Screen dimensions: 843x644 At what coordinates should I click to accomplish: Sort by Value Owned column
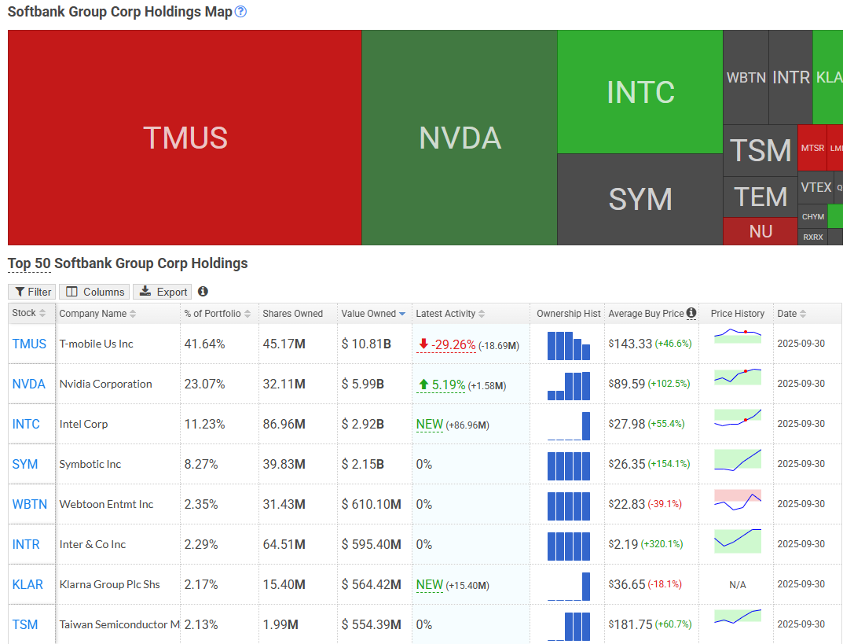pos(373,314)
